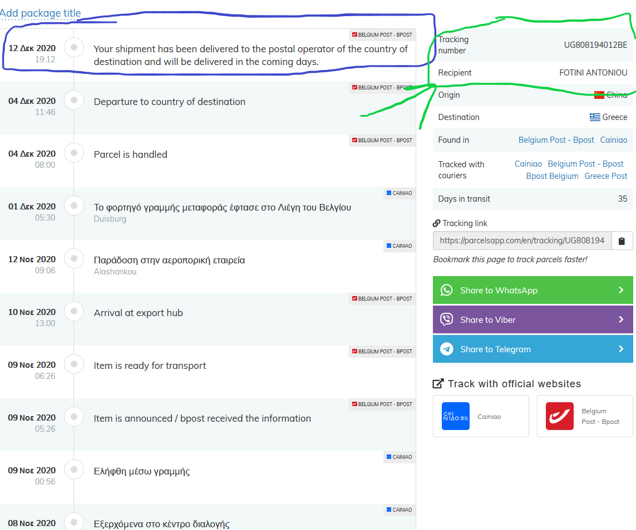The height and width of the screenshot is (530, 636).
Task: Click the external link icon beside Track with official websites
Action: point(438,383)
